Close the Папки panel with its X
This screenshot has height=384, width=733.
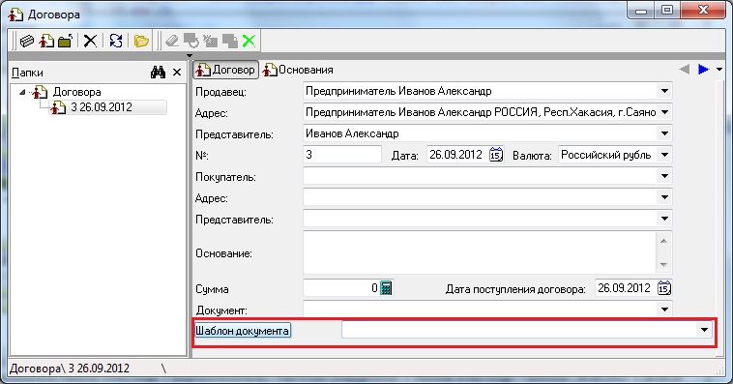pos(177,73)
